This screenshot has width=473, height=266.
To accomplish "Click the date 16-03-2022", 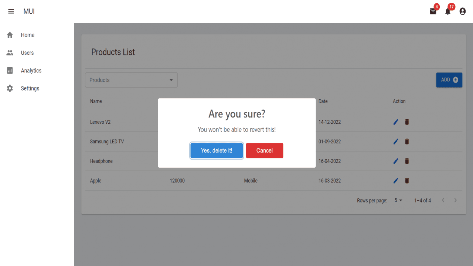I will tap(330, 181).
